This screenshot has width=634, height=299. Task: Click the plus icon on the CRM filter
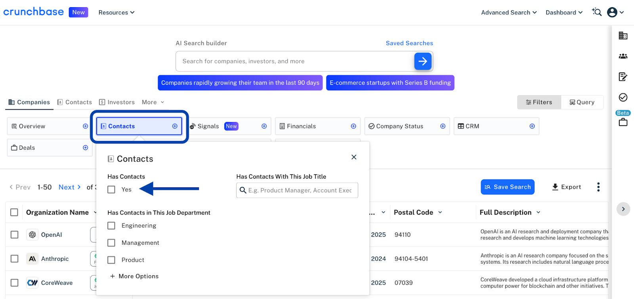click(x=532, y=126)
